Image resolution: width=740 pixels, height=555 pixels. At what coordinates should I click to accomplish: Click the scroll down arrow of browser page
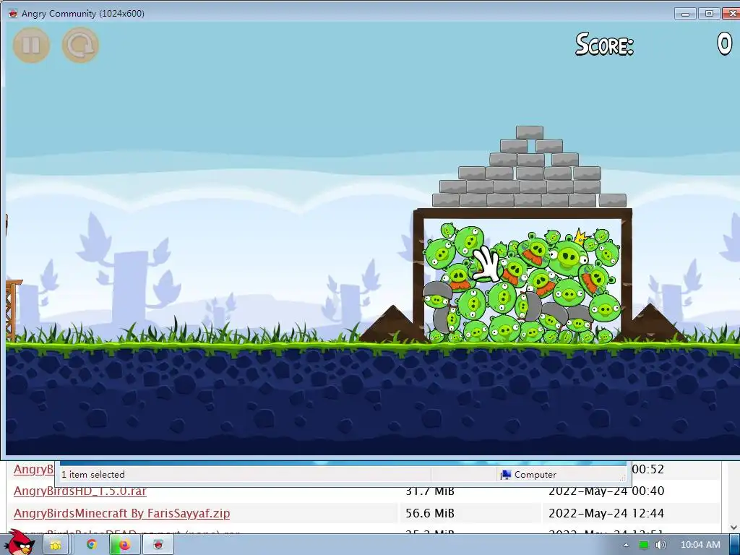(x=734, y=527)
